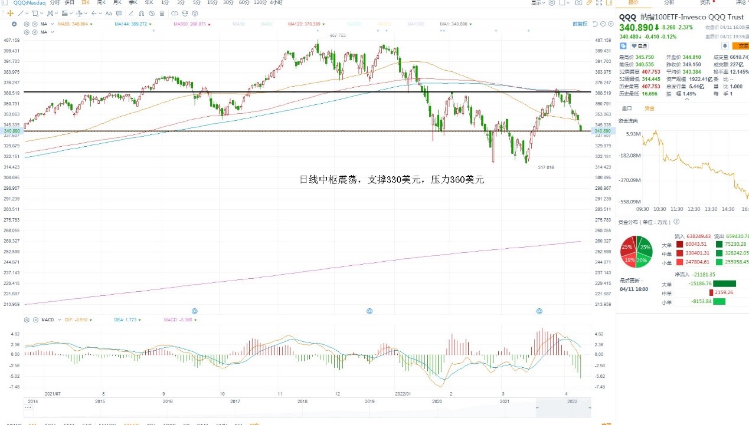Screen dimensions: 749x425
Task: Open the drawing toolbar settings gear
Action: [195, 14]
